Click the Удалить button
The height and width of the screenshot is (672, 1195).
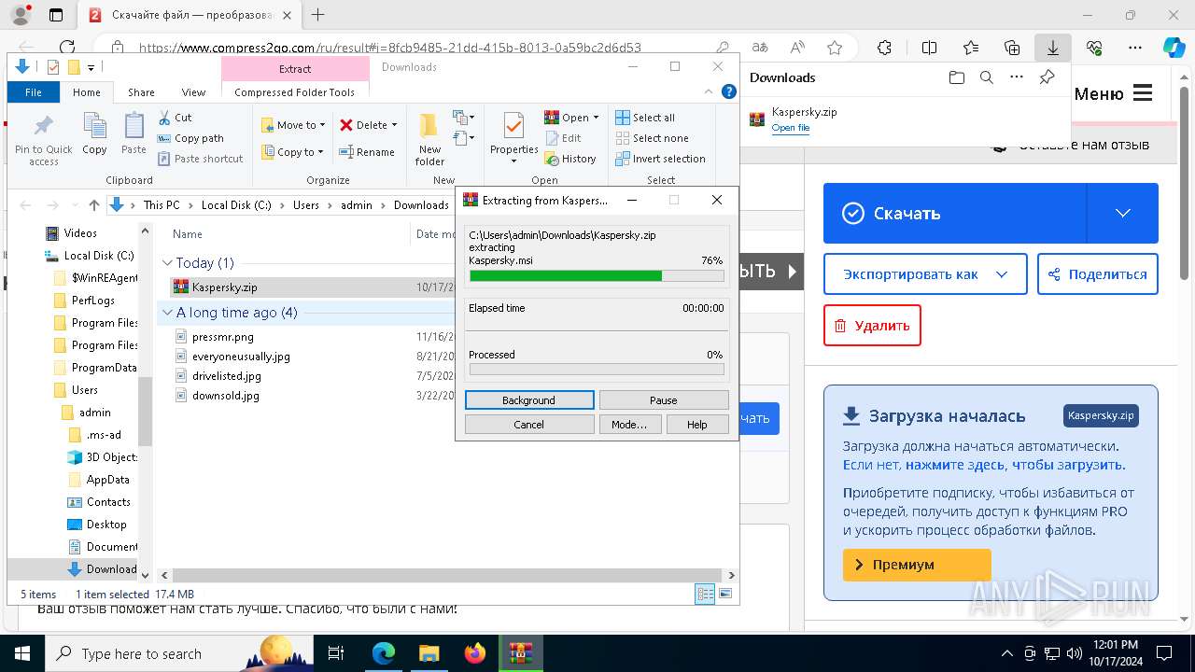[872, 326]
